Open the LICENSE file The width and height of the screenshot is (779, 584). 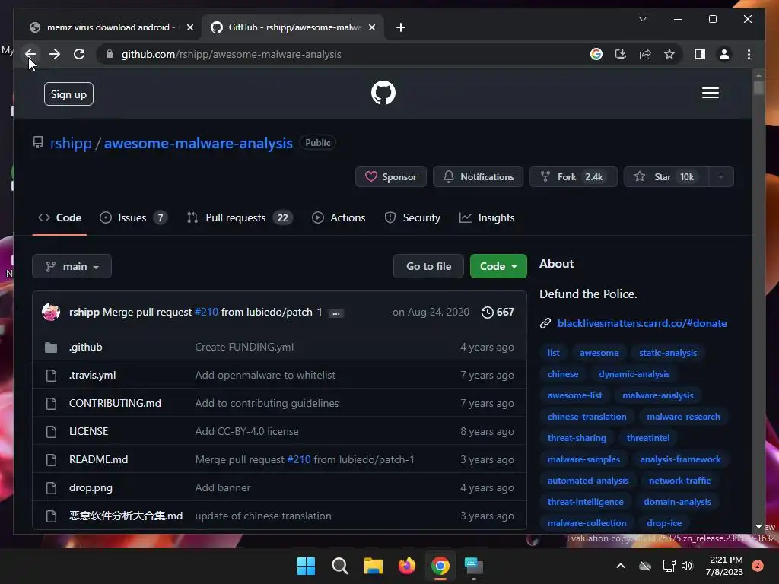pos(88,432)
